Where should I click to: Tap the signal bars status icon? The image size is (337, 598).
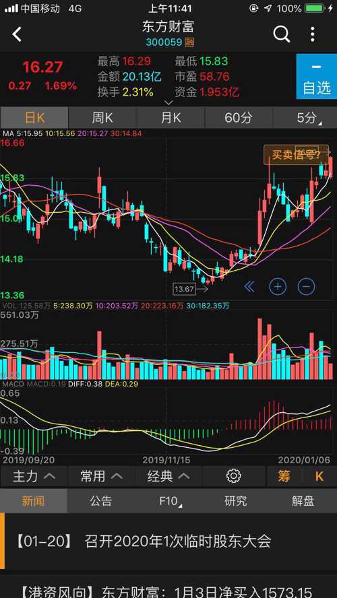11,8
